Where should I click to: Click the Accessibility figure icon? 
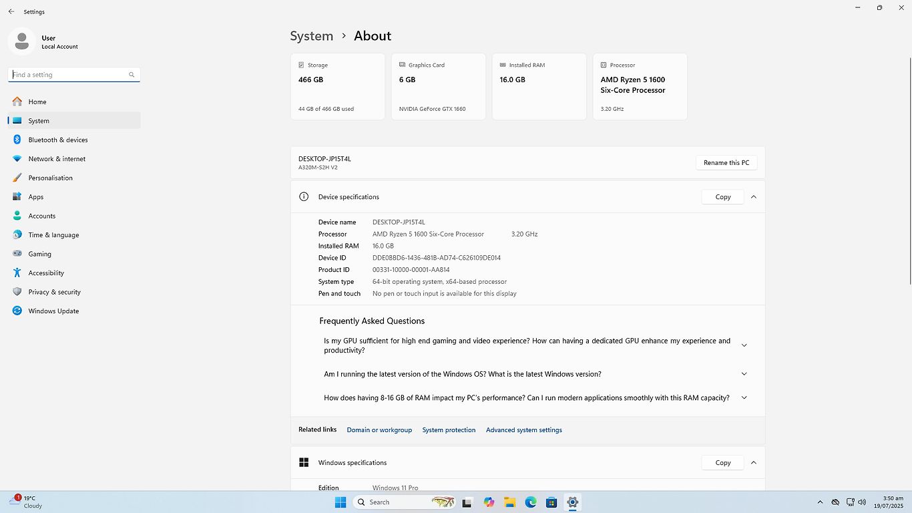pyautogui.click(x=17, y=273)
